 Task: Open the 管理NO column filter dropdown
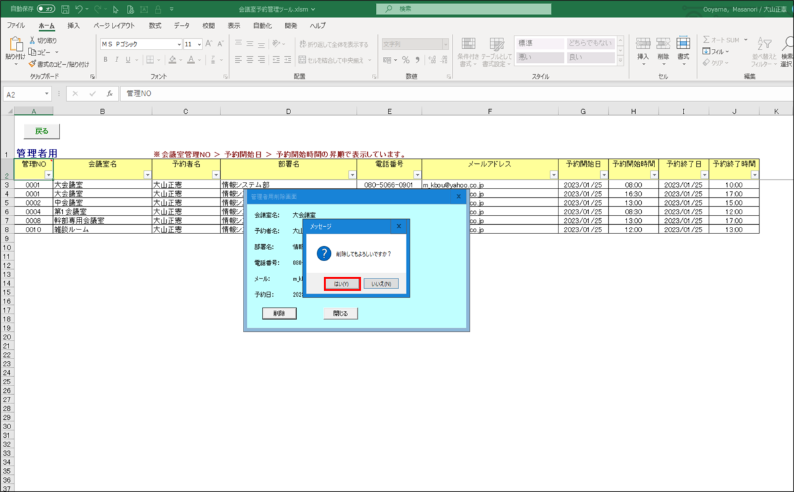point(48,175)
